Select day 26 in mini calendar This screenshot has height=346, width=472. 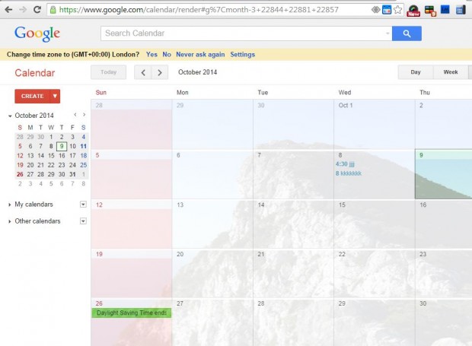pos(20,174)
